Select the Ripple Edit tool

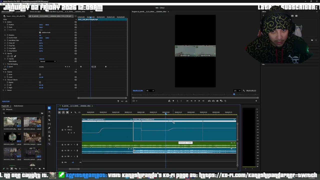pyautogui.click(x=49, y=116)
